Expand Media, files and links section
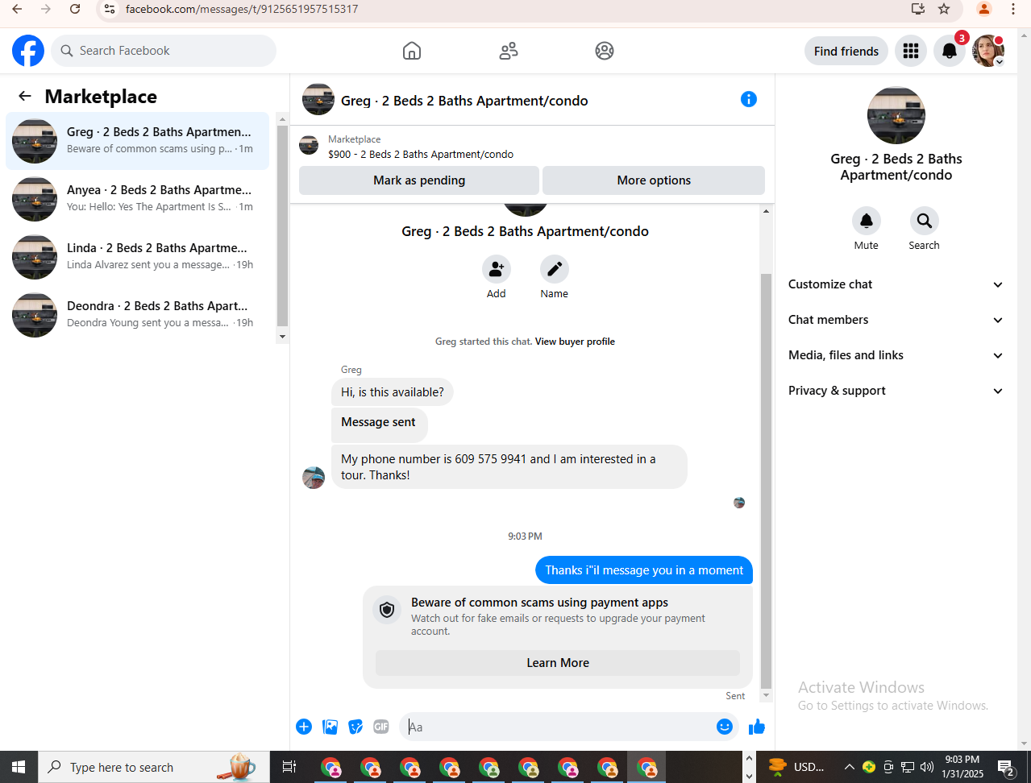1031x783 pixels. [896, 355]
